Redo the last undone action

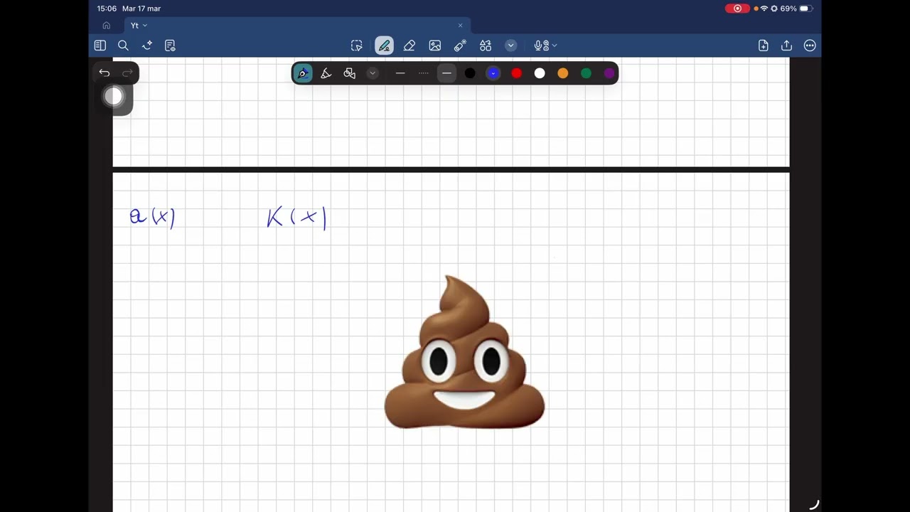click(x=128, y=73)
